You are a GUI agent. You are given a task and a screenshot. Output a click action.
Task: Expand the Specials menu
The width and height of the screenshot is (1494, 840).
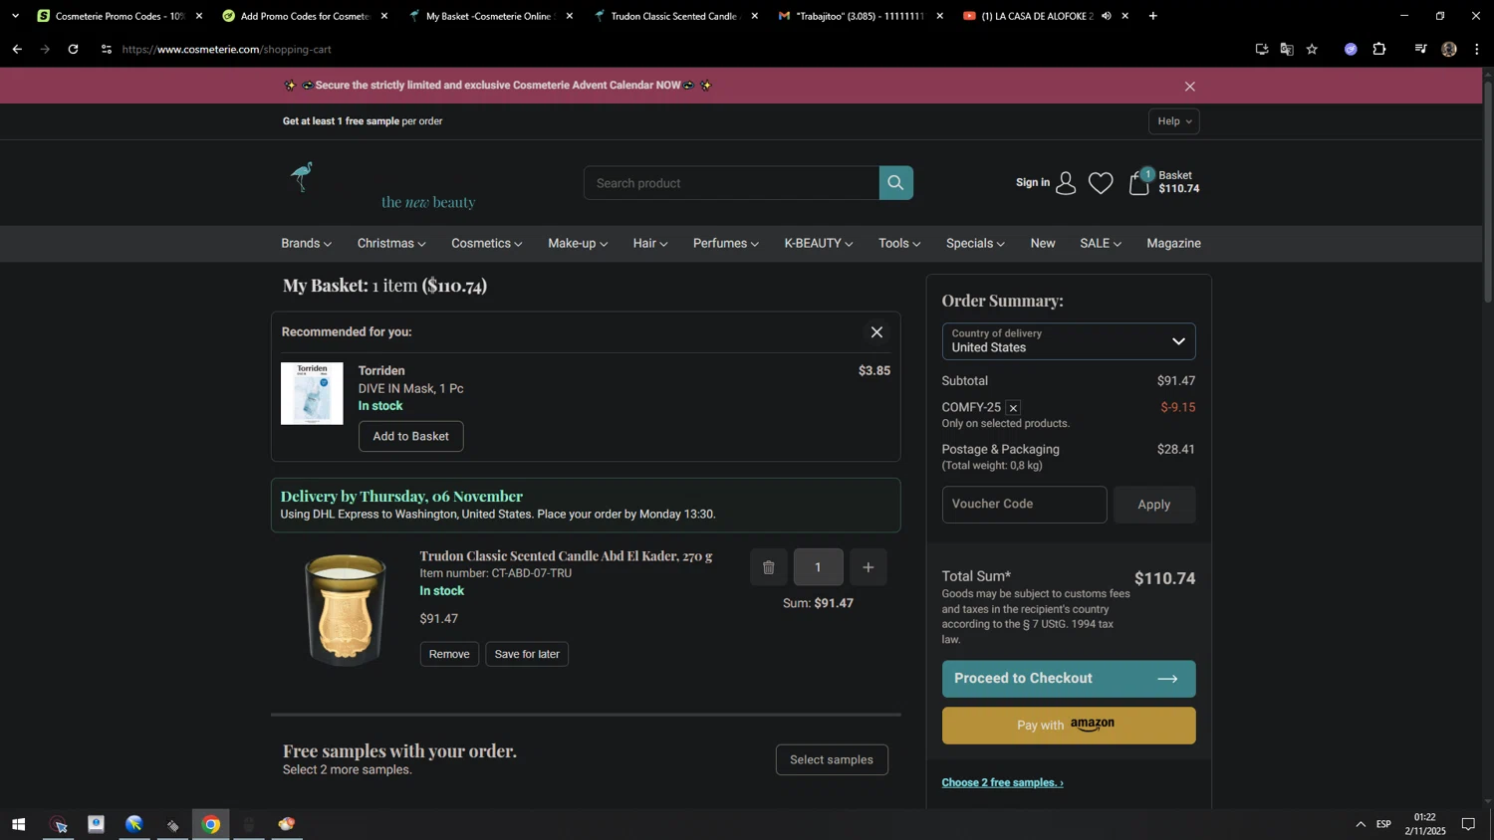pos(975,244)
